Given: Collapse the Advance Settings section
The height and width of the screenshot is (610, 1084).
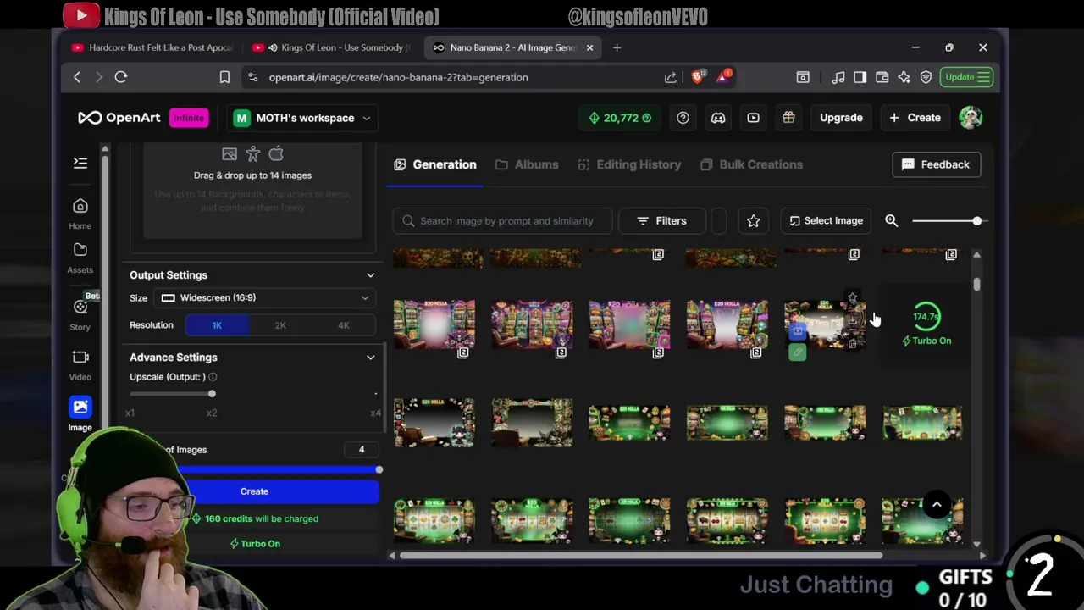Looking at the screenshot, I should (x=370, y=358).
